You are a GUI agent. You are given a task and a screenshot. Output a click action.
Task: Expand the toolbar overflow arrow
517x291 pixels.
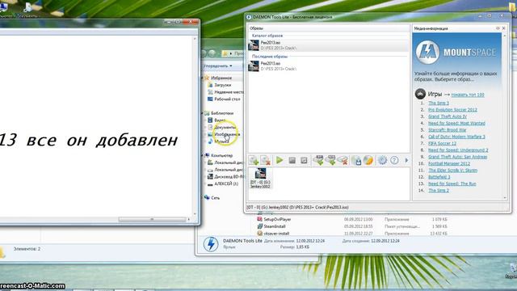click(406, 160)
